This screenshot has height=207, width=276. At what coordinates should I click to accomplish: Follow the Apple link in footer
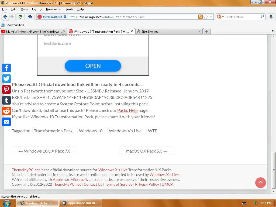58,180
